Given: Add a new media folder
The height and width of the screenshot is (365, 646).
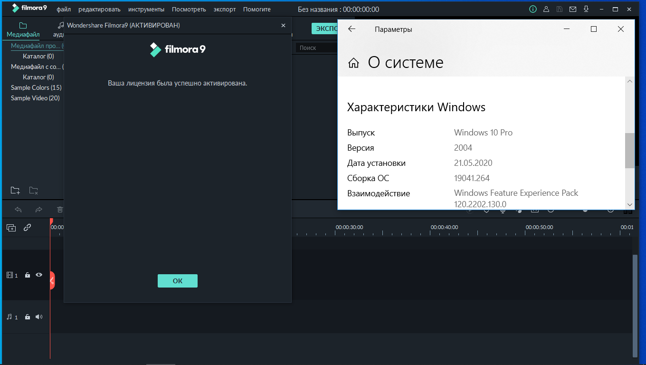Looking at the screenshot, I should pos(15,191).
